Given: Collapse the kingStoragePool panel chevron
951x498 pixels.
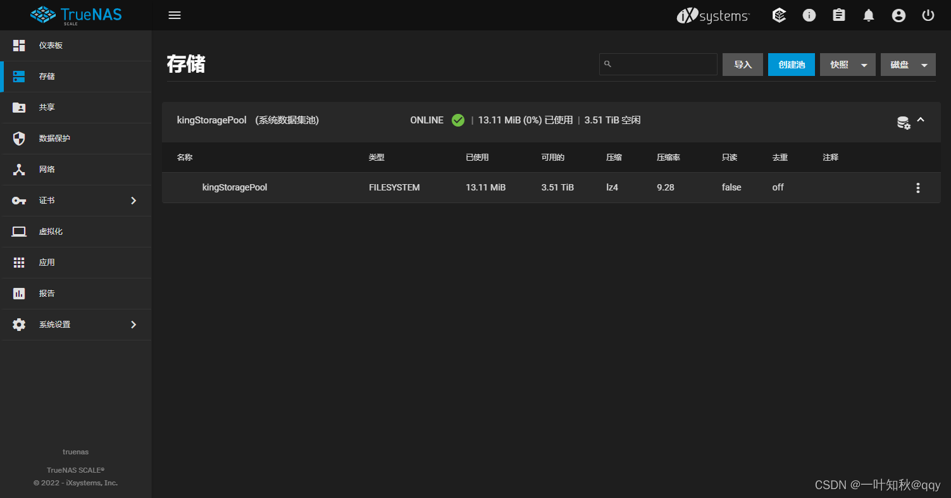Looking at the screenshot, I should 921,120.
